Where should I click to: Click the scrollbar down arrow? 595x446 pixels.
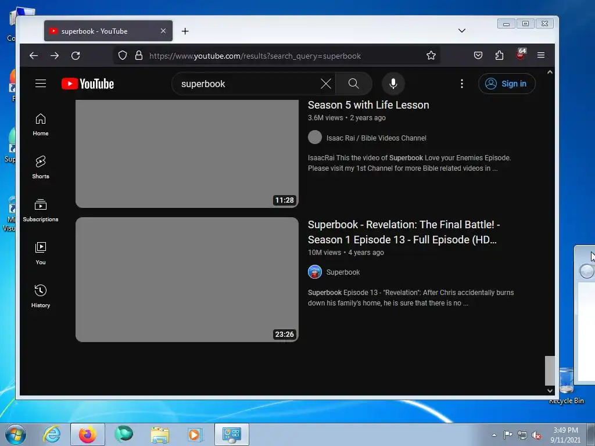click(550, 390)
